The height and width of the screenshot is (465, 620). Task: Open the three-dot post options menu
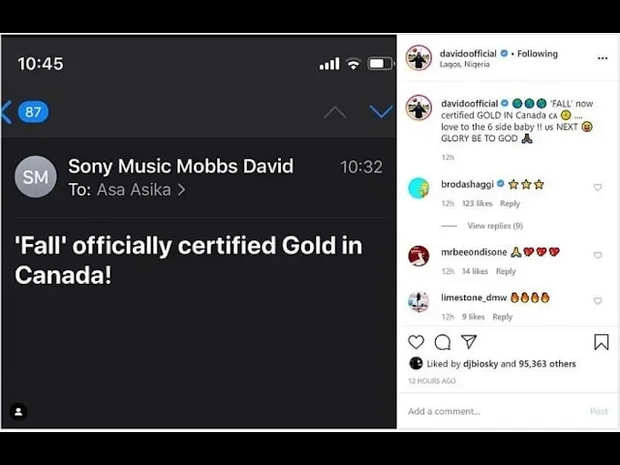[603, 58]
